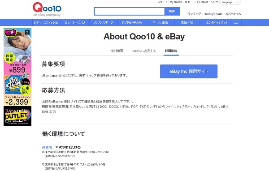Select レディースファッション category
This screenshot has width=269, height=171.
pyautogui.click(x=47, y=22)
